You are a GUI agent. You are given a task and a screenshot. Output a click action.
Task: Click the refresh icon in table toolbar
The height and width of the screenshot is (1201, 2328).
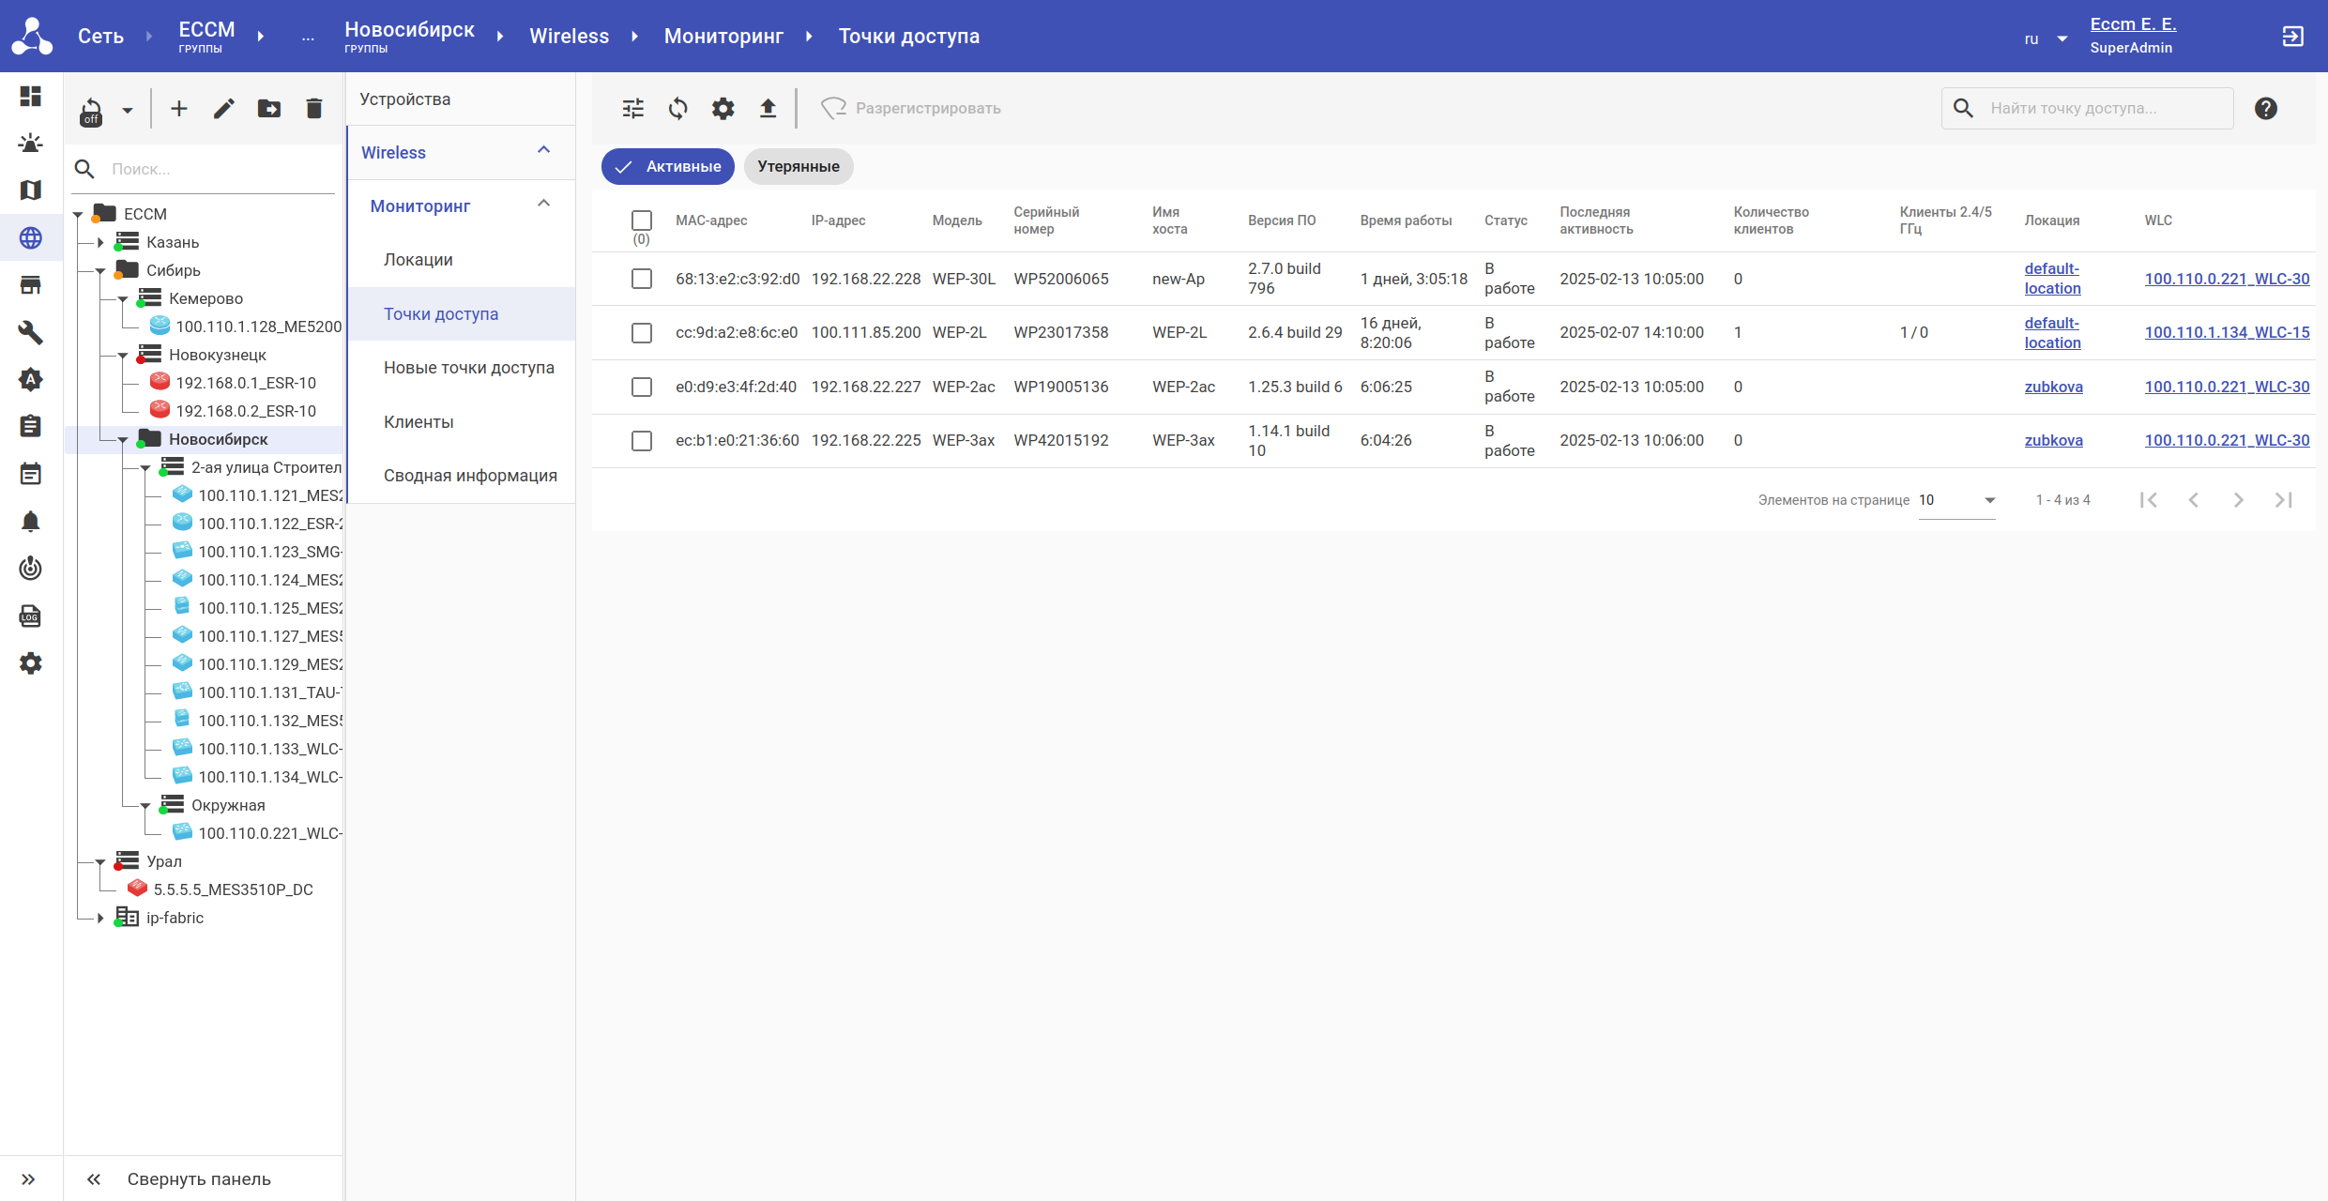click(x=677, y=109)
